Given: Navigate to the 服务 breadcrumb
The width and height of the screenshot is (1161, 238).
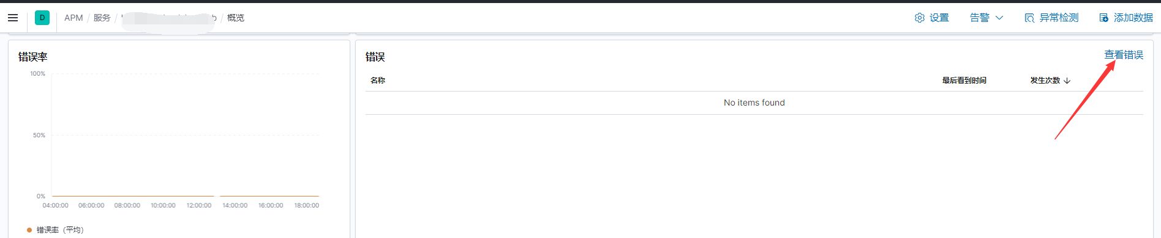Looking at the screenshot, I should (102, 18).
